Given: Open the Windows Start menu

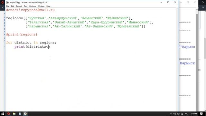Looking at the screenshot, I should pos(3,114).
